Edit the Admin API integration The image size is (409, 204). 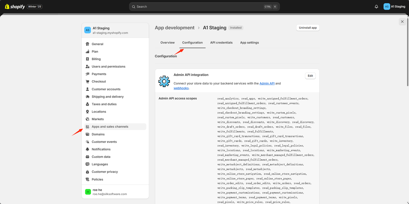click(310, 76)
